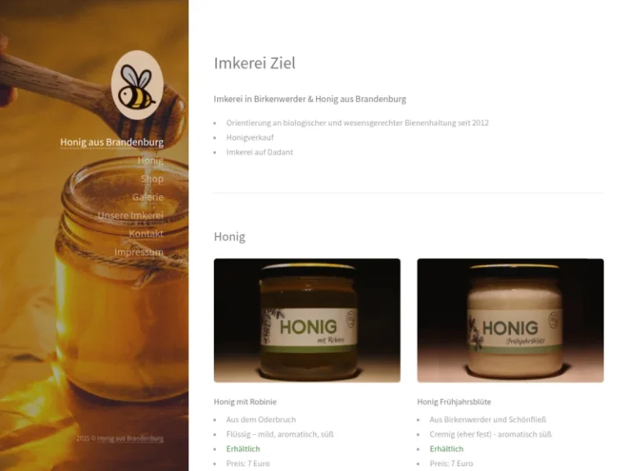Click the Imkerei auf Dadant bullet item

tap(260, 152)
